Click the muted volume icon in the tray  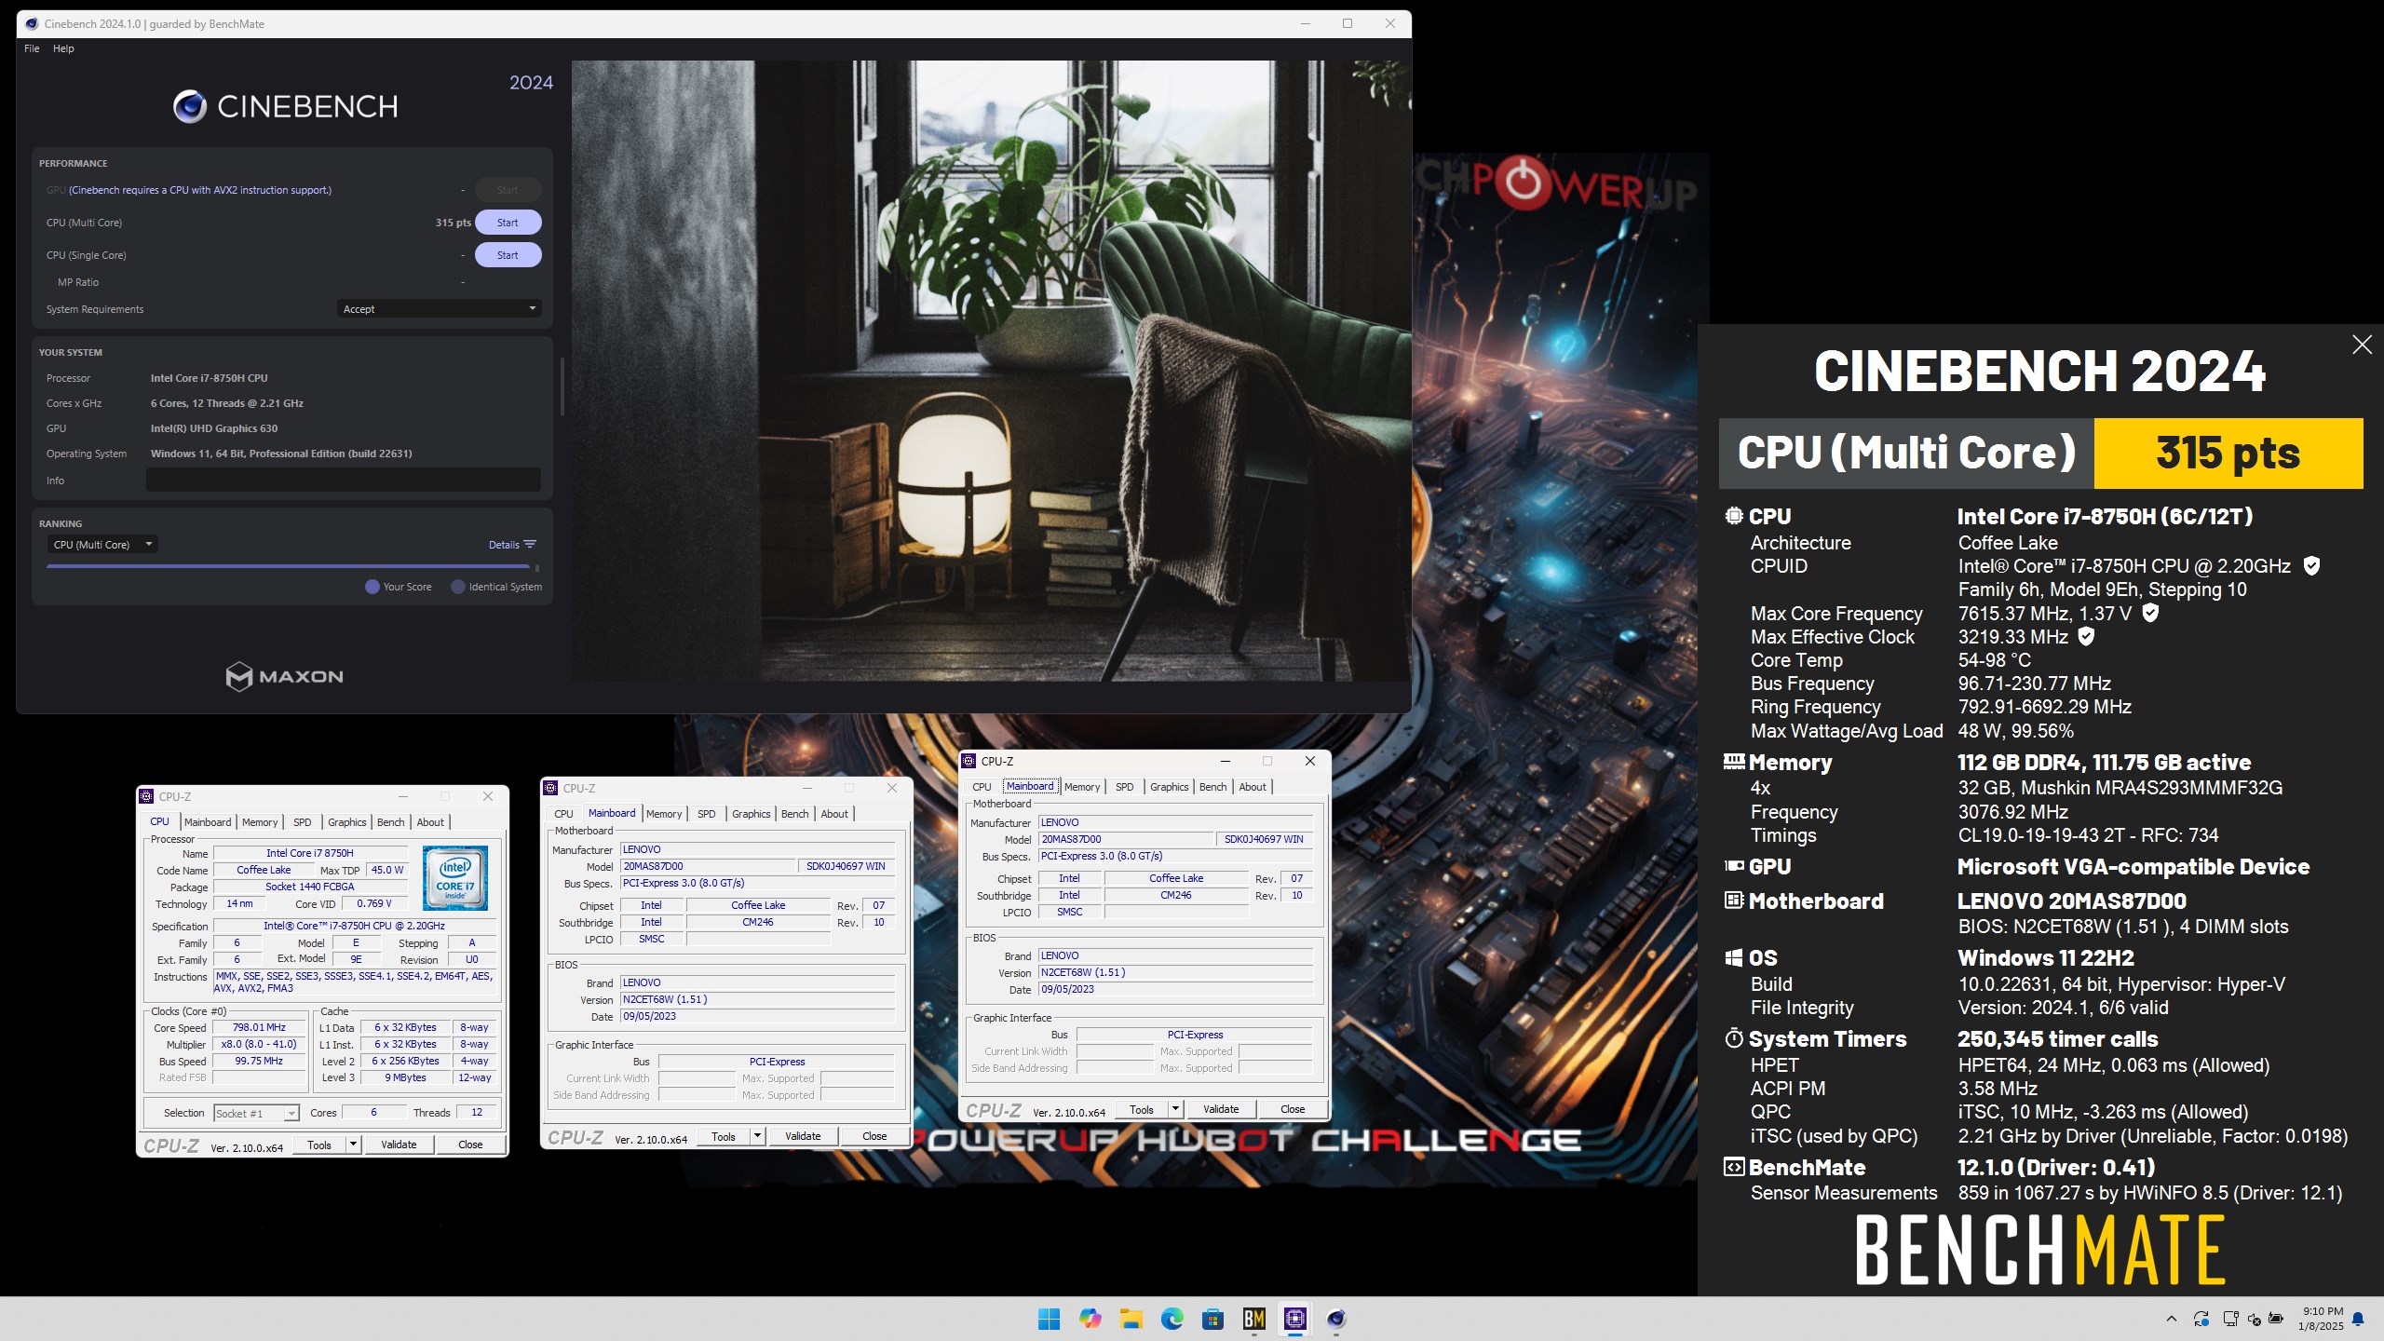click(2254, 1319)
